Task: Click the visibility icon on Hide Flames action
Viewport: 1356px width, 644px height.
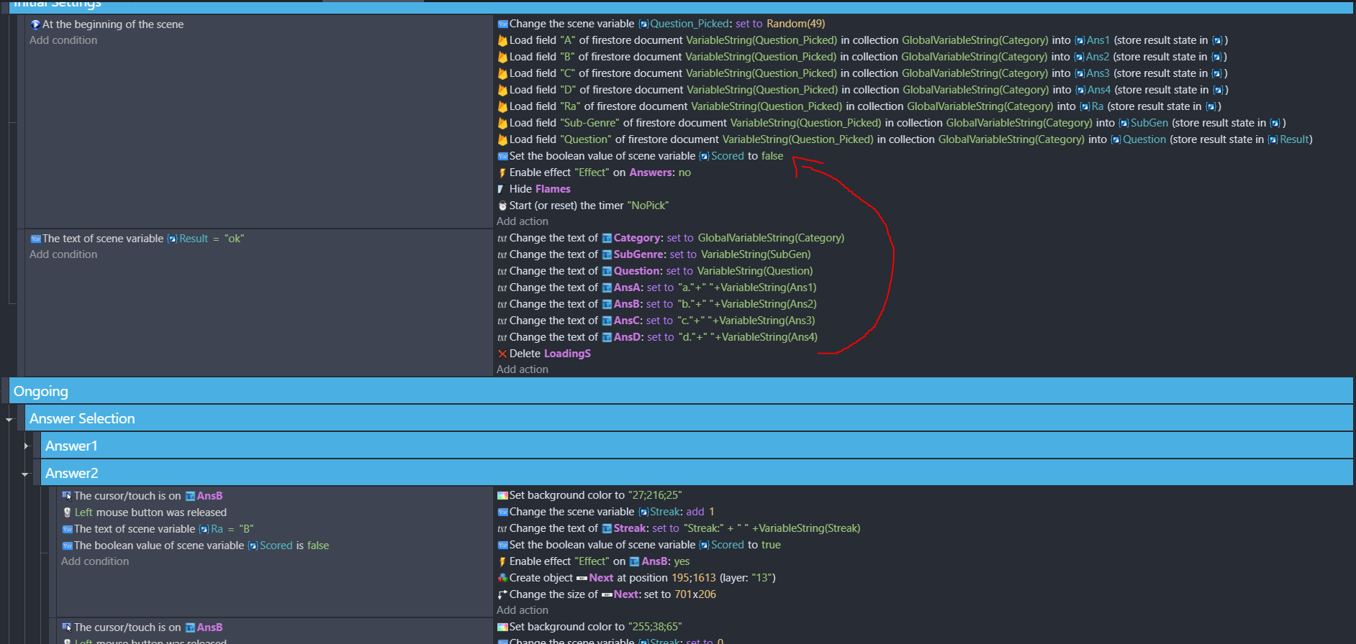Action: pyautogui.click(x=502, y=190)
